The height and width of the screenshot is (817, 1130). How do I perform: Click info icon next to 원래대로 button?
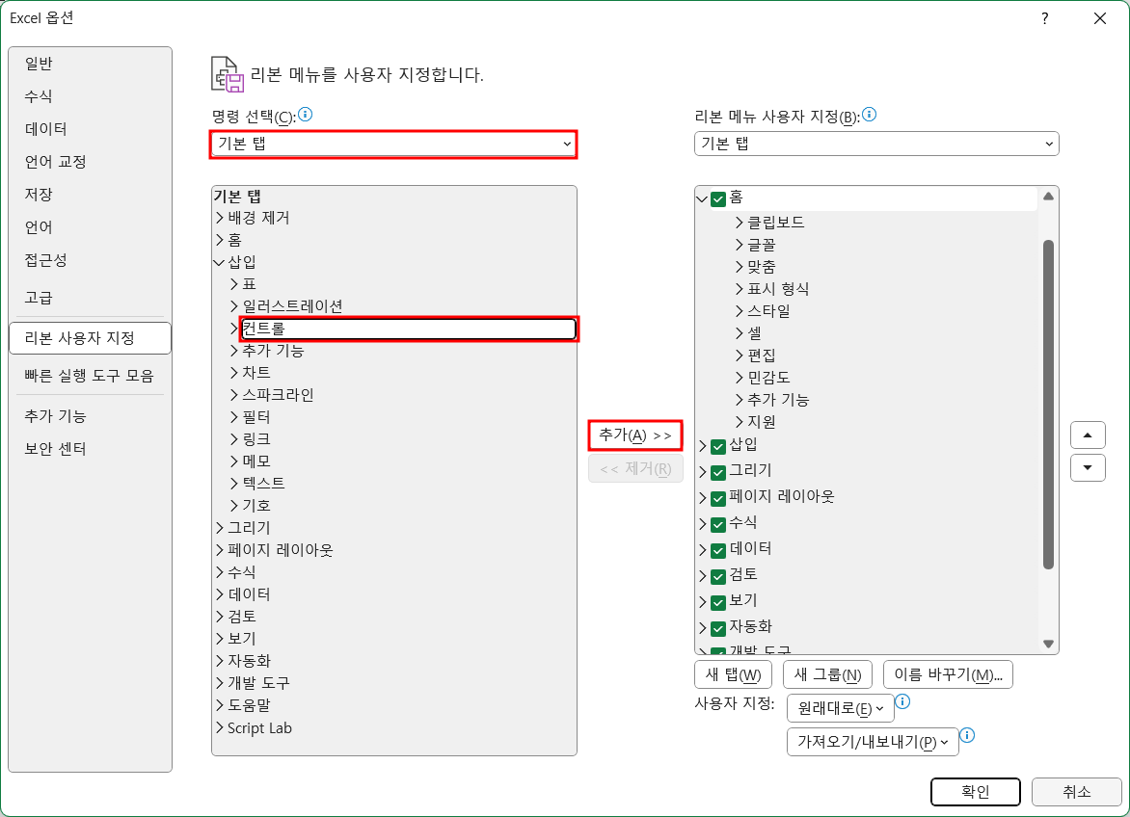[902, 701]
